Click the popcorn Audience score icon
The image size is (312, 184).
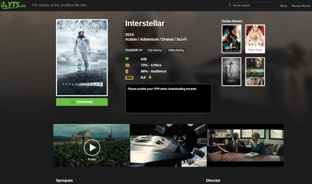(x=127, y=71)
